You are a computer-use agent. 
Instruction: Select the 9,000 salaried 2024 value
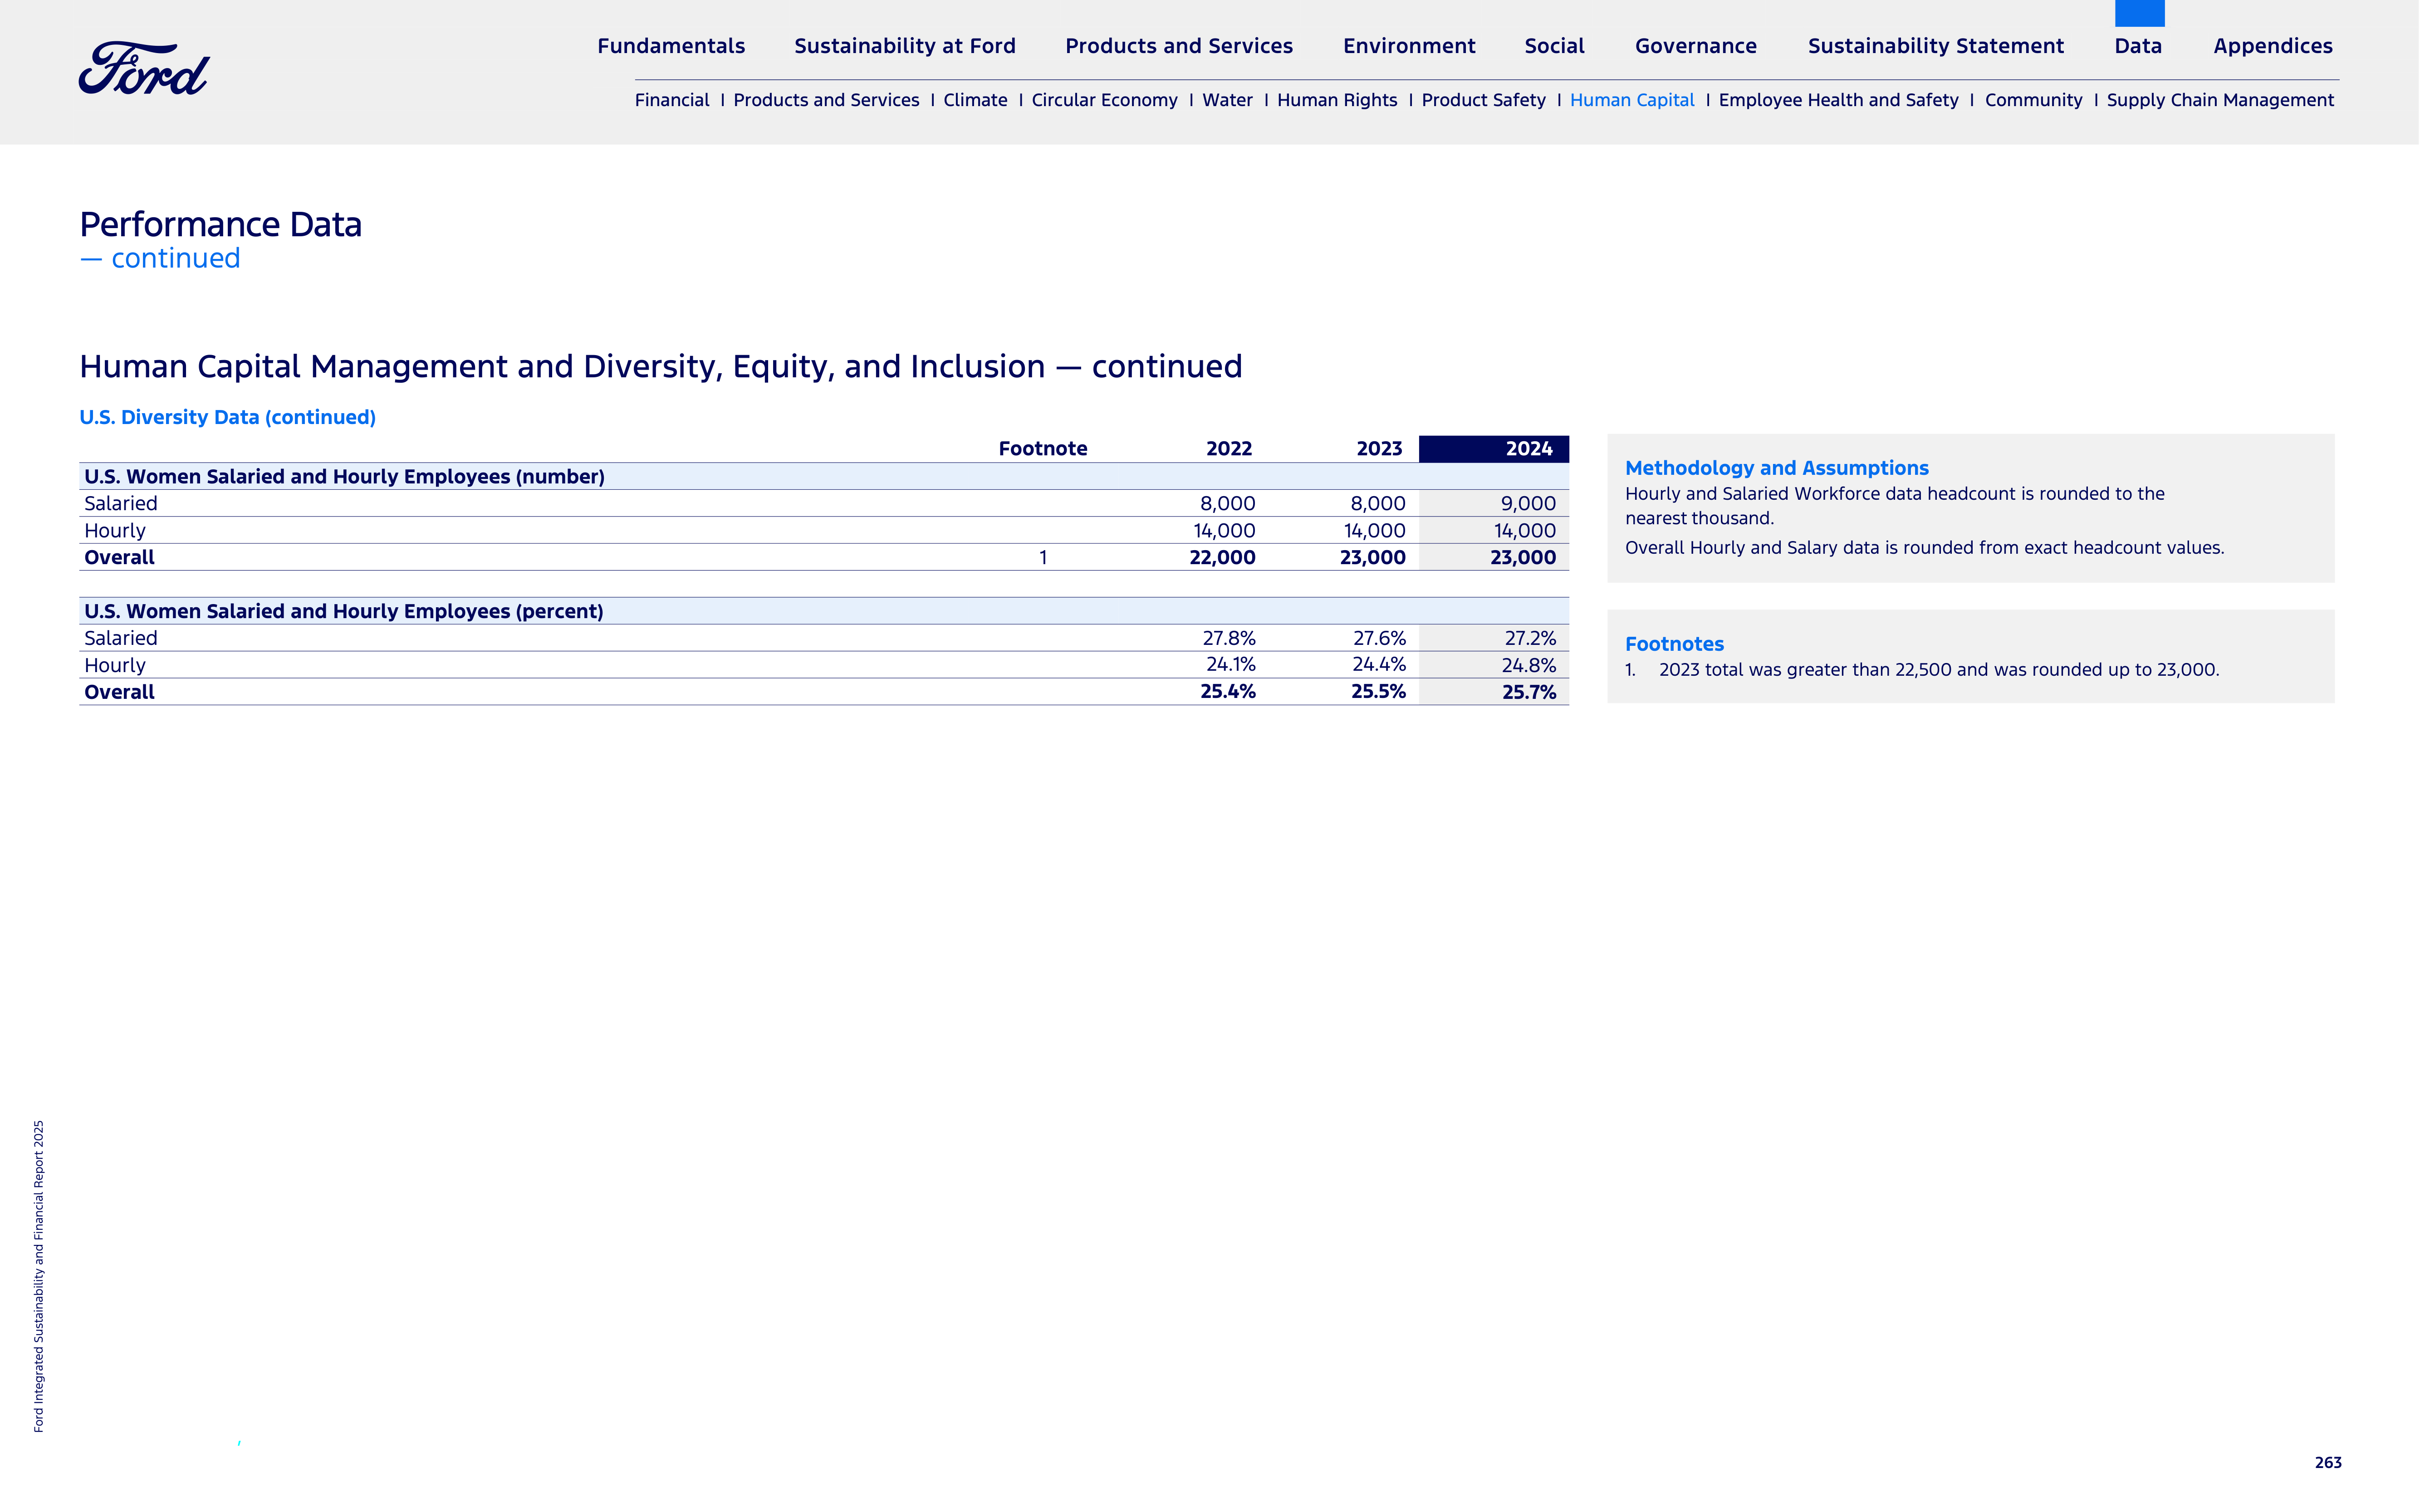(1528, 504)
